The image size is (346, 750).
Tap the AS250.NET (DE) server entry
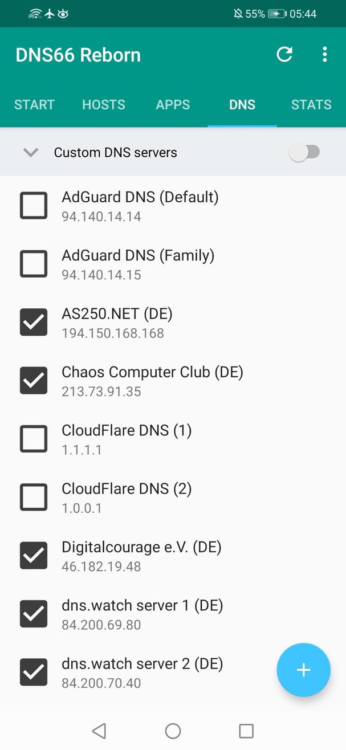click(117, 322)
